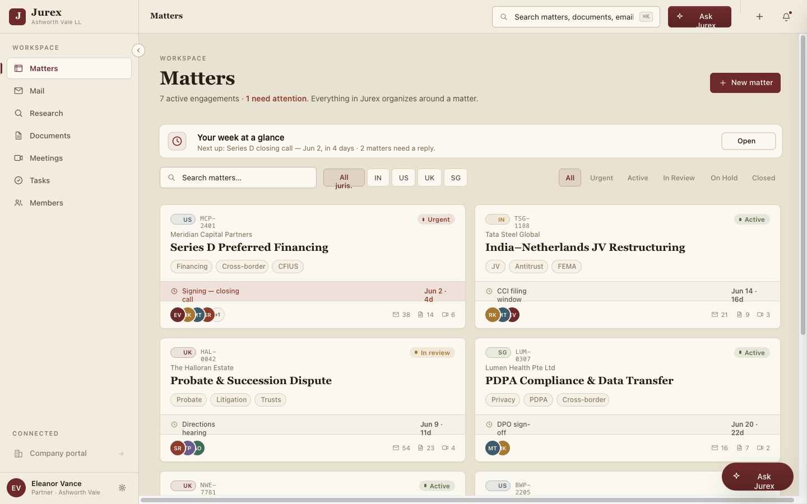Open Members in sidebar
Viewport: 807px width, 504px height.
point(69,203)
